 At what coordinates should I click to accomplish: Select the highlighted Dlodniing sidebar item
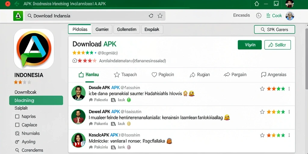coord(36,100)
